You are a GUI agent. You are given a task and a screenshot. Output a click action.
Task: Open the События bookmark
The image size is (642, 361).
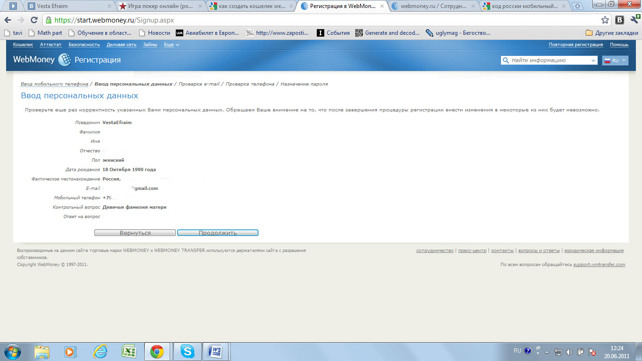click(x=333, y=33)
